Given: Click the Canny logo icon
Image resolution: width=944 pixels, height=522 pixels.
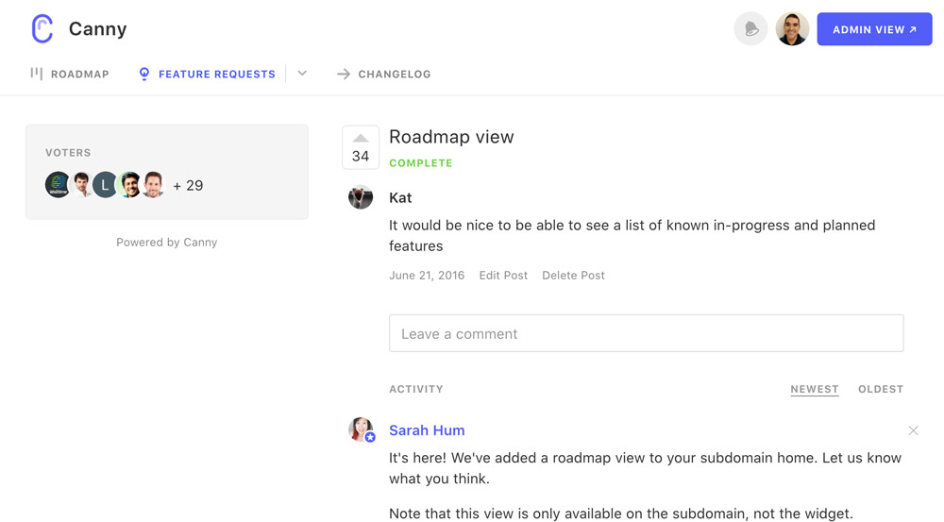Looking at the screenshot, I should [42, 29].
